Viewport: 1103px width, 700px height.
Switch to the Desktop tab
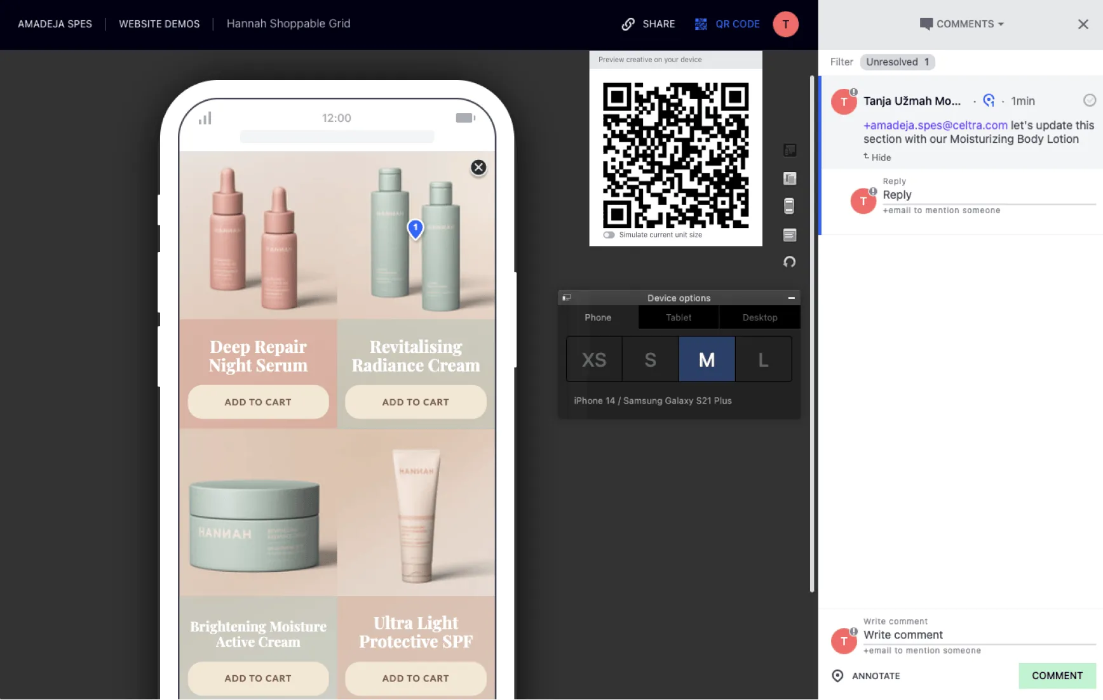pyautogui.click(x=760, y=317)
